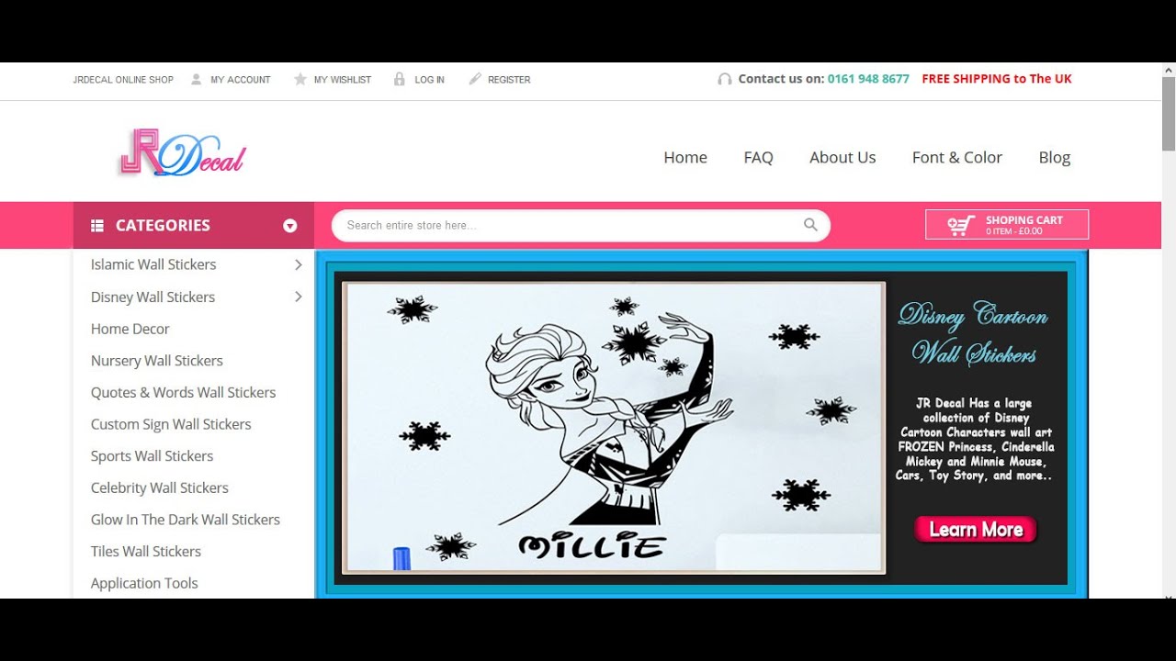Select Celebrity Wall Stickers category
1176x661 pixels.
(x=159, y=487)
